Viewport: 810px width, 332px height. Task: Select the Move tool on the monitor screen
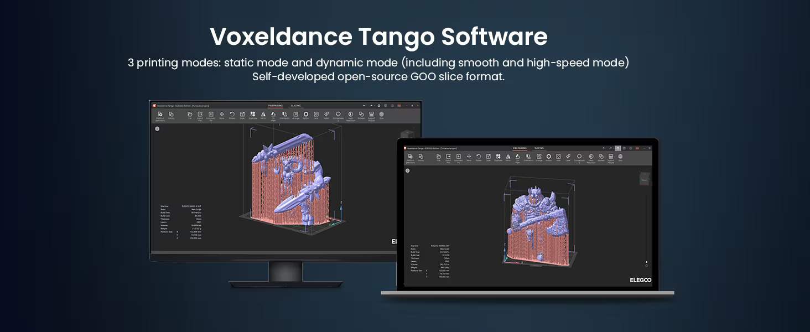point(222,115)
